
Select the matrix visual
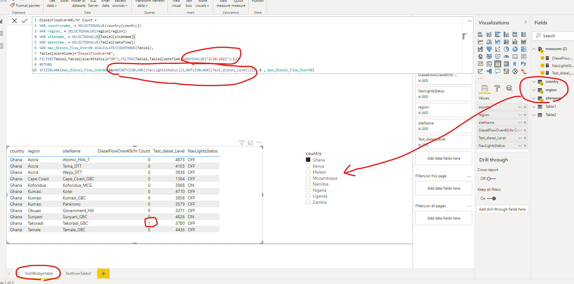click(x=506, y=64)
